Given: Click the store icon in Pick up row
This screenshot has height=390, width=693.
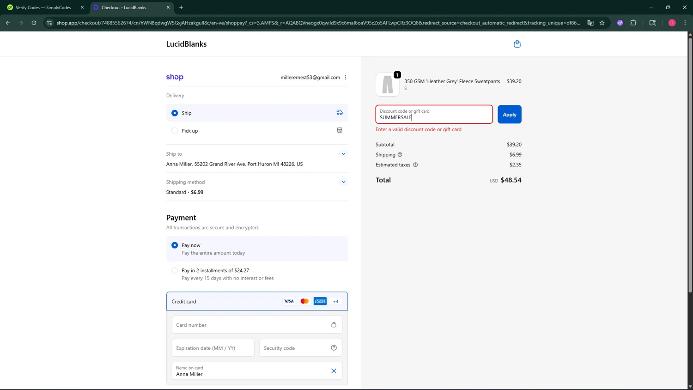Looking at the screenshot, I should [340, 130].
